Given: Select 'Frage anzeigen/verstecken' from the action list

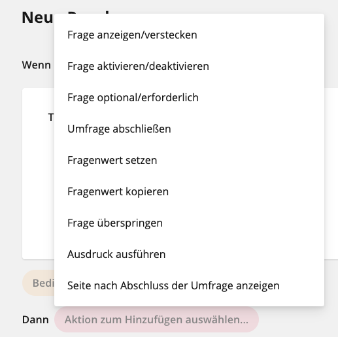Looking at the screenshot, I should pyautogui.click(x=189, y=35).
